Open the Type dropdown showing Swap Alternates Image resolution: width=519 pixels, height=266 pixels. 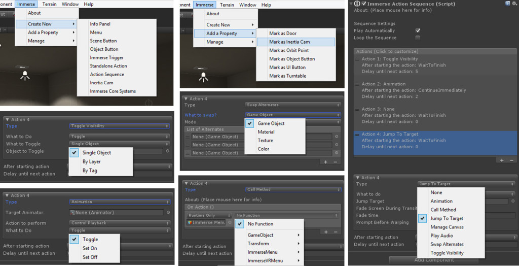coord(293,105)
